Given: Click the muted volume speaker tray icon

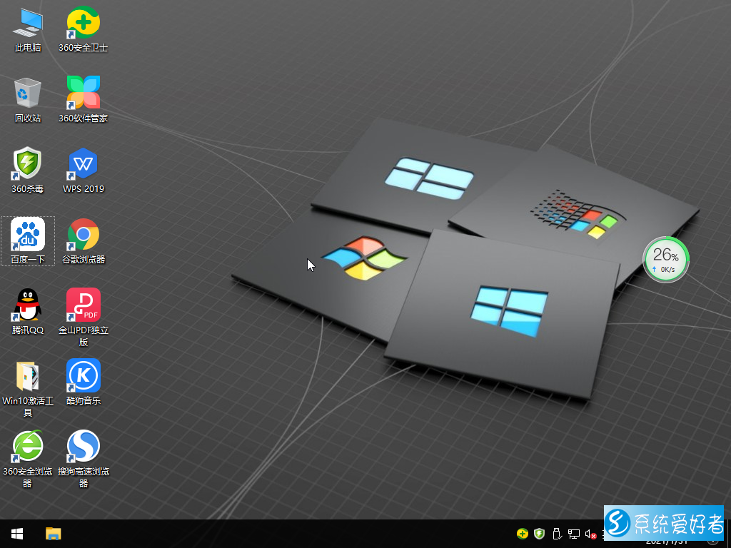Looking at the screenshot, I should (590, 534).
